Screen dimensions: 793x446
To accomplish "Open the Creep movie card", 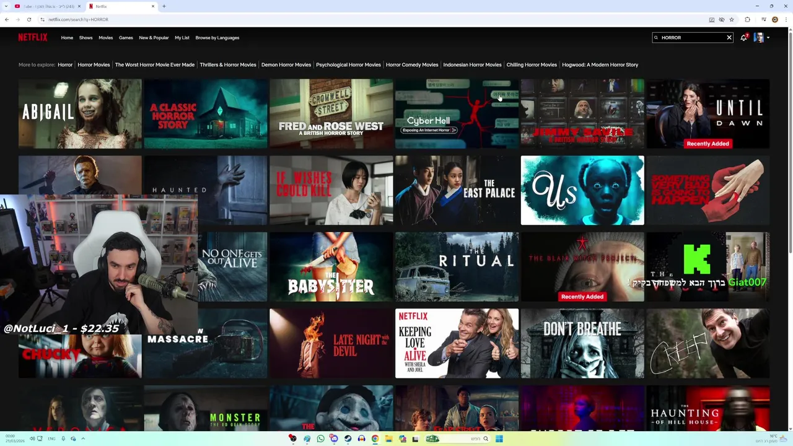I will click(x=708, y=343).
